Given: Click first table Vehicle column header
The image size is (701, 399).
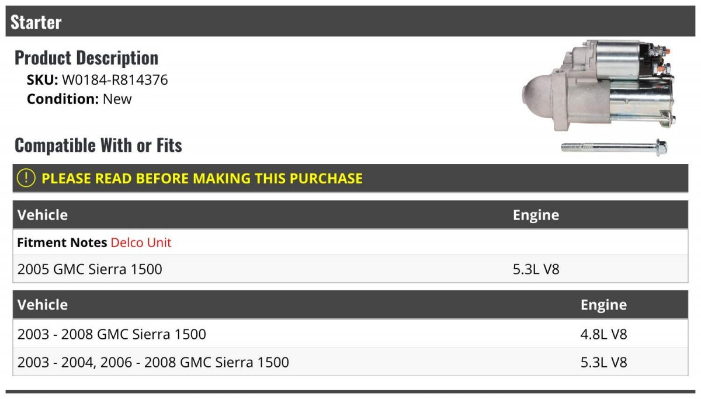Looking at the screenshot, I should (43, 215).
